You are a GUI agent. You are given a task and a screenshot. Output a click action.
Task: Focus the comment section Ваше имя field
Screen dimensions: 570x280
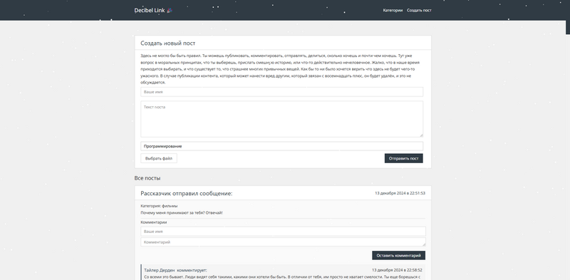click(283, 232)
